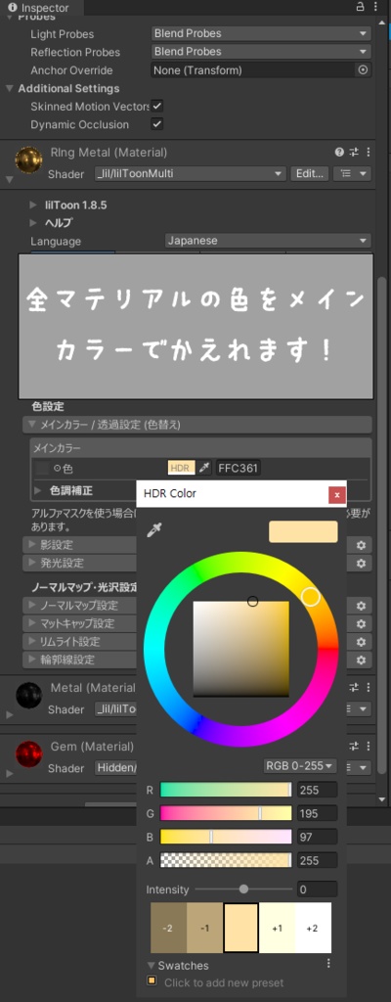391x1002 pixels.
Task: Lock the Inspector with padlock icon
Action: (360, 7)
